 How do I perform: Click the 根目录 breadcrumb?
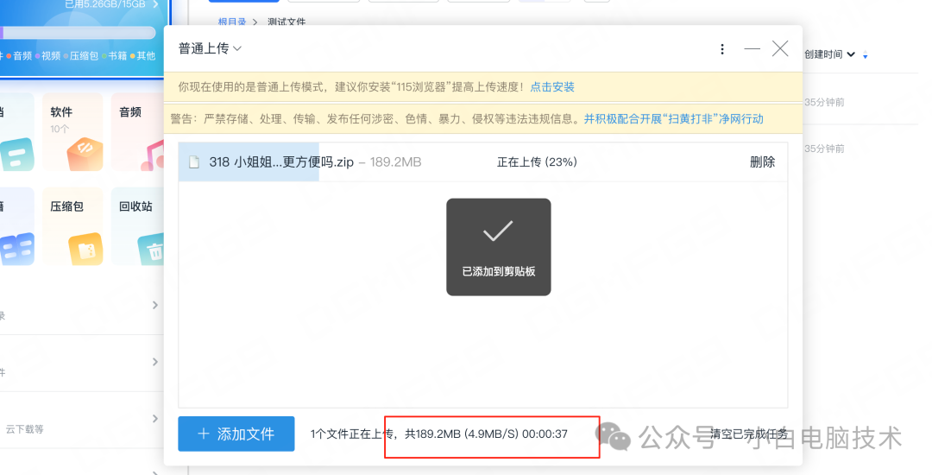[232, 22]
